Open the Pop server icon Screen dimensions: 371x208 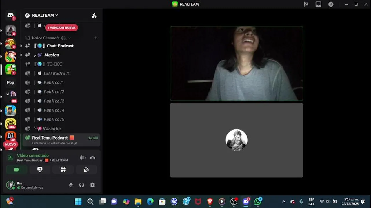[10, 83]
